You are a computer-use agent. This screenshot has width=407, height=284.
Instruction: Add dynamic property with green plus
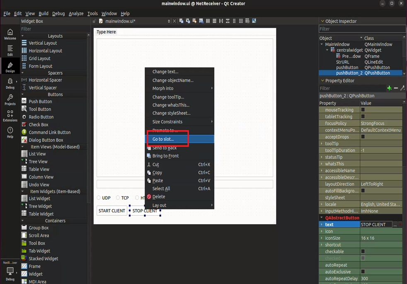pos(389,88)
